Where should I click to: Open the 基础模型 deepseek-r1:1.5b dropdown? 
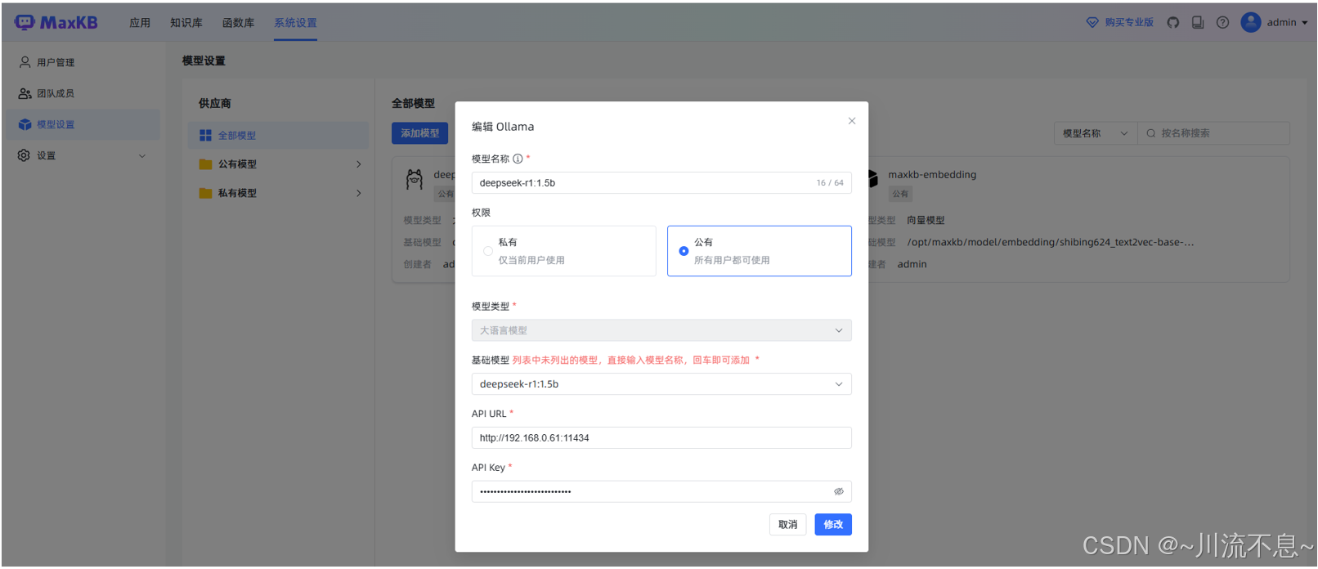[x=661, y=384]
